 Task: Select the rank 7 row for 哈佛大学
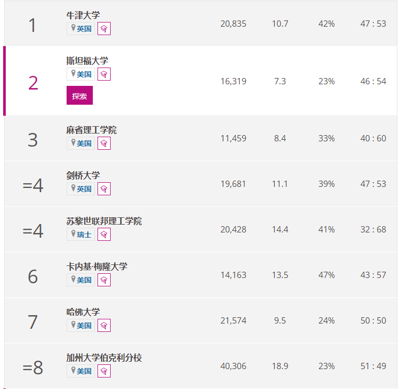coord(201,320)
